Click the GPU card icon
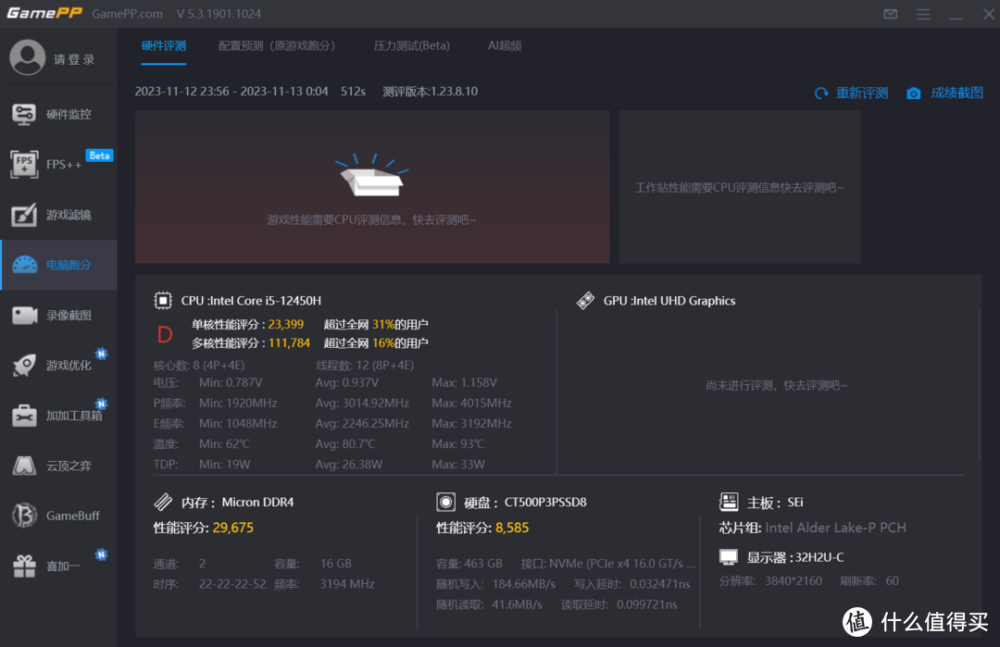The height and width of the screenshot is (647, 1000). [x=585, y=300]
